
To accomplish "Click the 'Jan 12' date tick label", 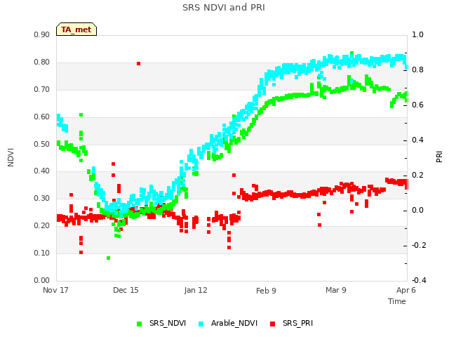I will click(196, 290).
